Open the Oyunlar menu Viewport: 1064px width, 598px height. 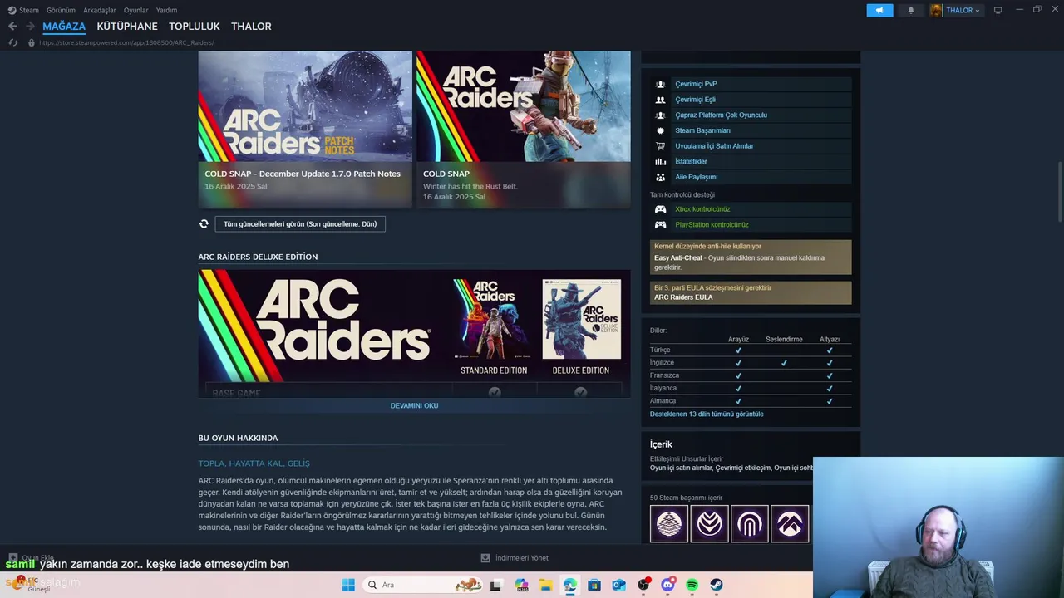(x=136, y=11)
